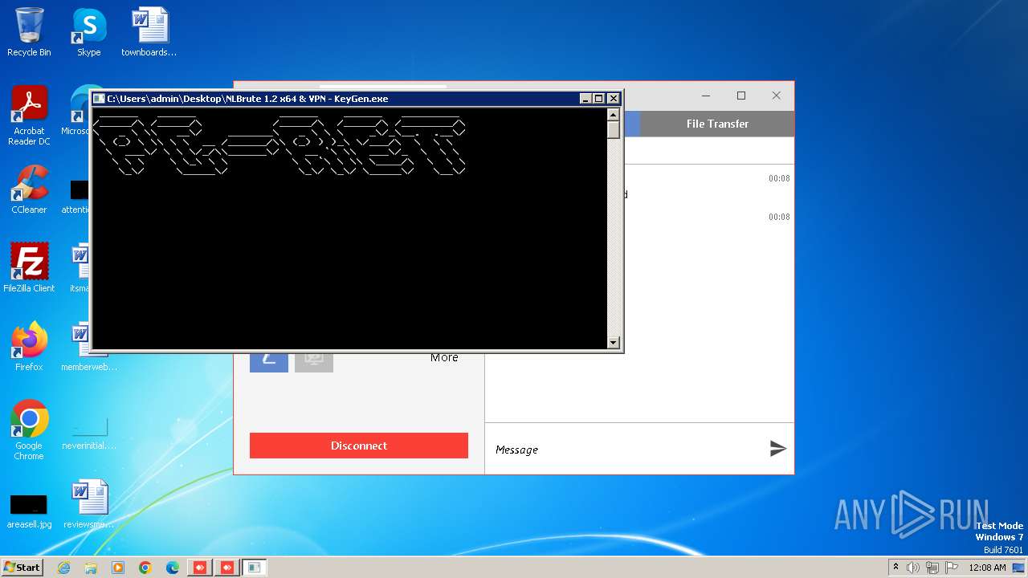Minimize the AnyDesk window behind
The width and height of the screenshot is (1028, 578).
[706, 96]
